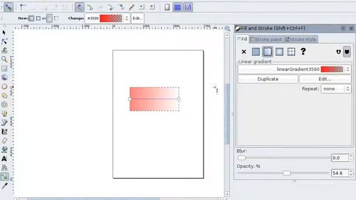356x200 pixels.
Task: Select the Bezier pen tool
Action: [4, 122]
